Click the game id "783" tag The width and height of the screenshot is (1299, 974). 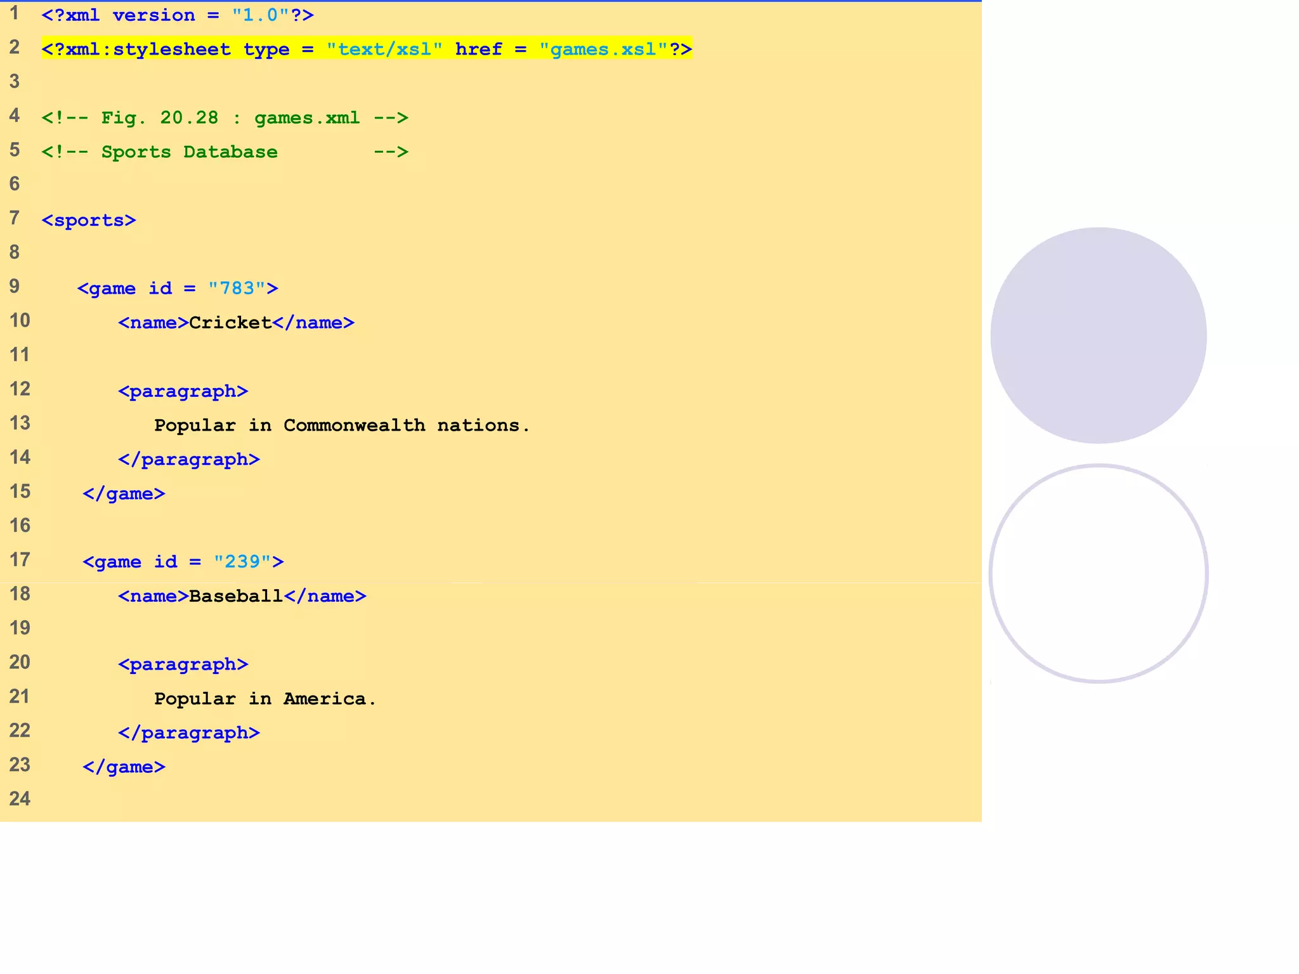178,289
